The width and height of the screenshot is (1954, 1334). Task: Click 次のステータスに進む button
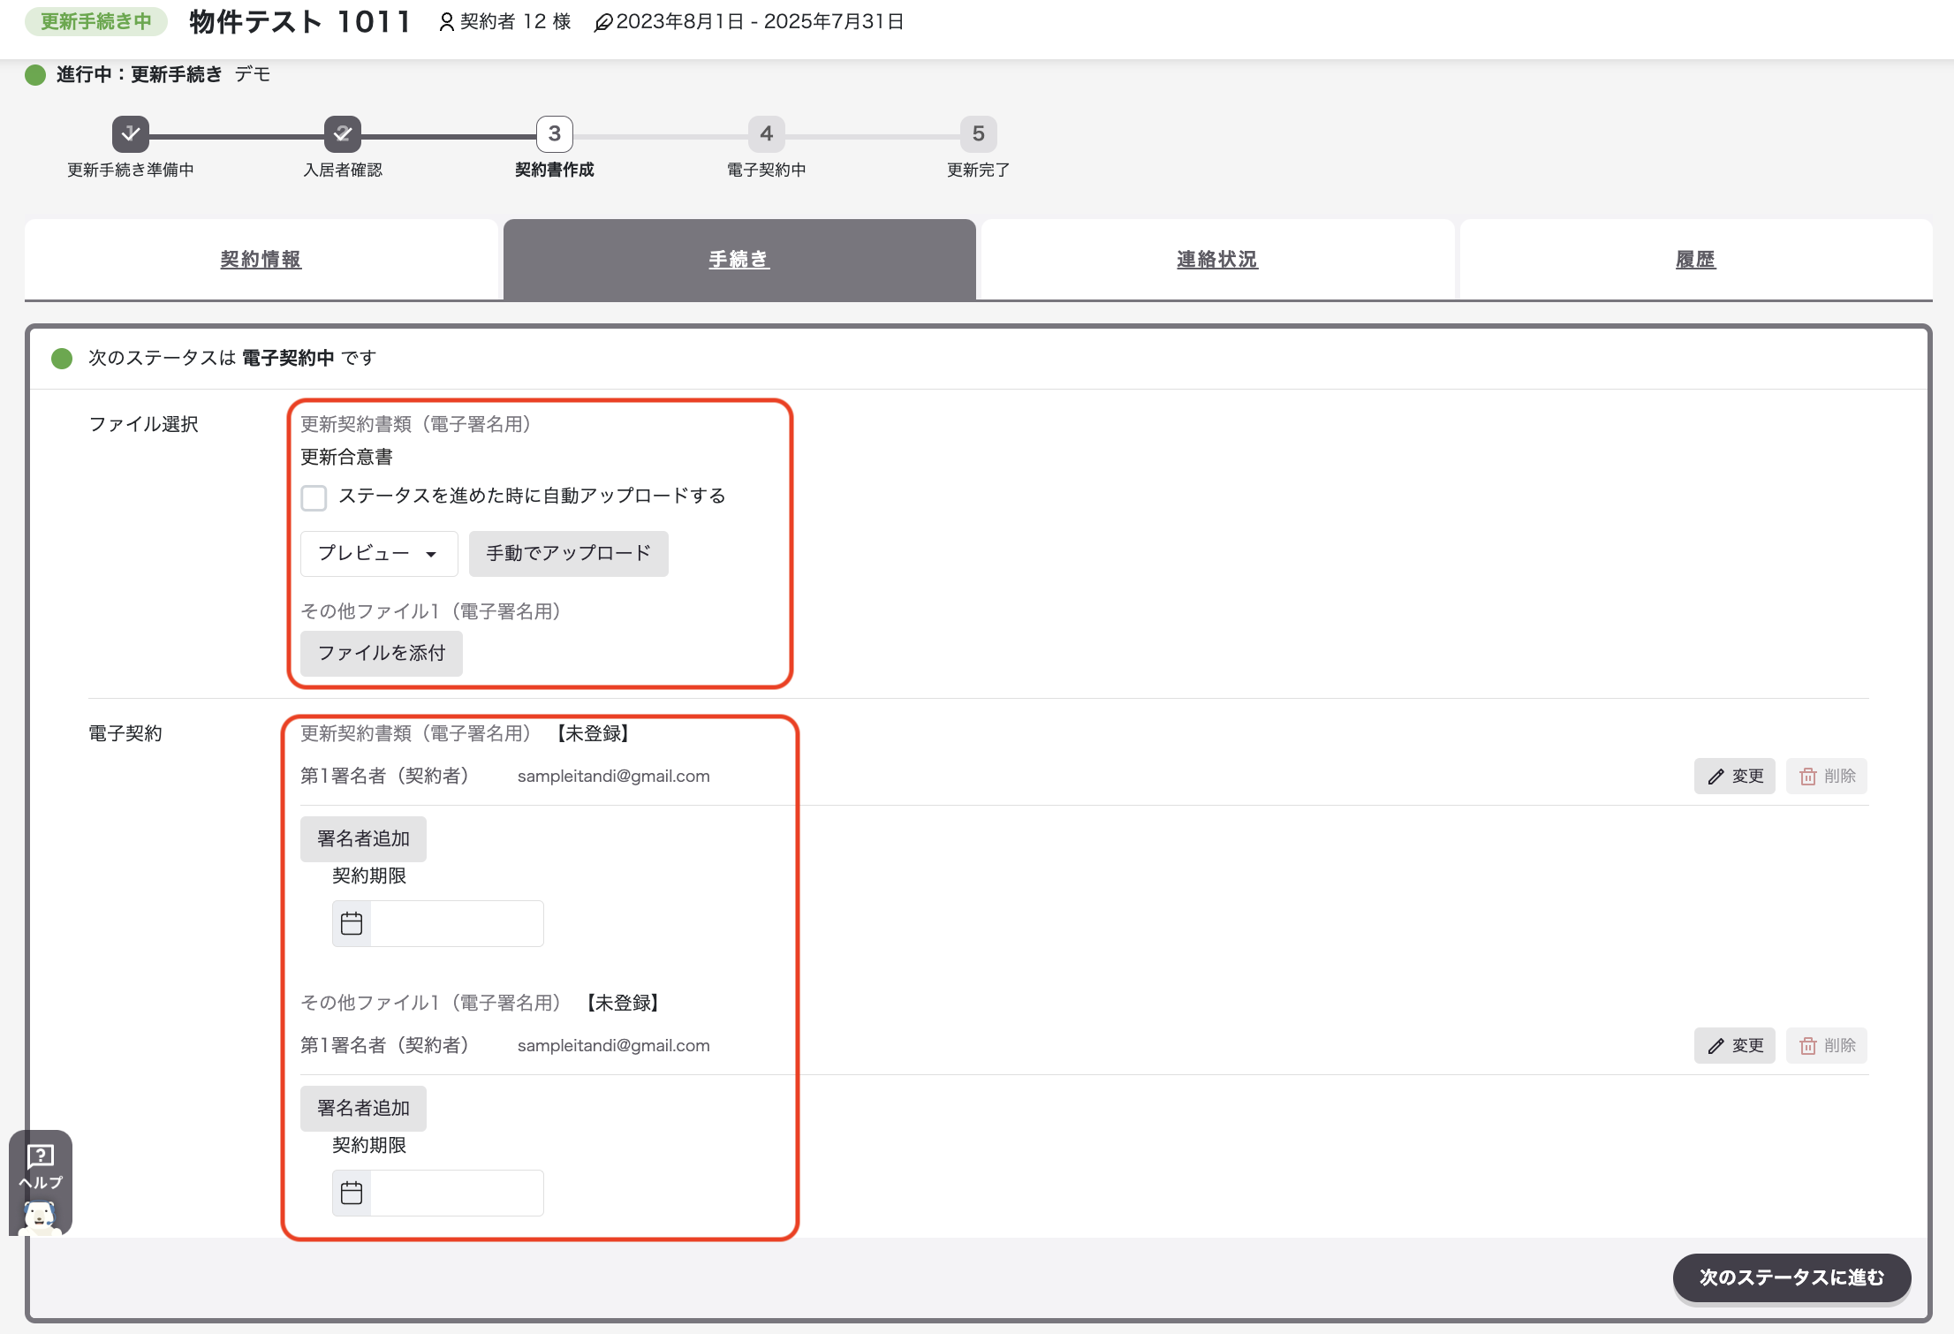tap(1792, 1277)
